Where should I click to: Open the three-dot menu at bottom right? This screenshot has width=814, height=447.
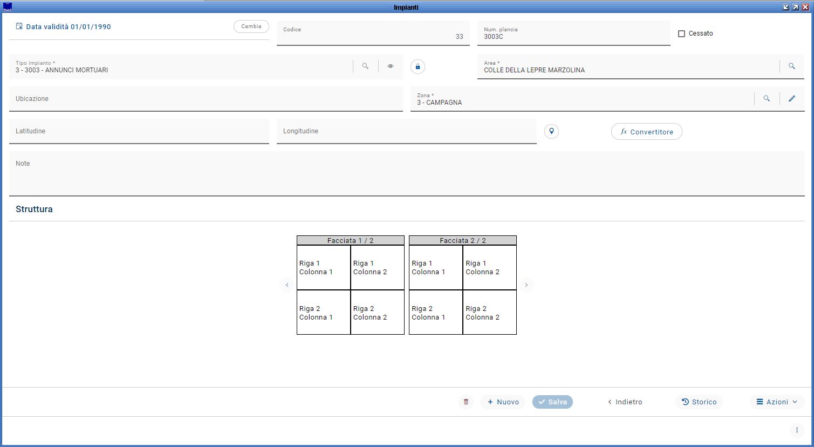click(x=797, y=430)
